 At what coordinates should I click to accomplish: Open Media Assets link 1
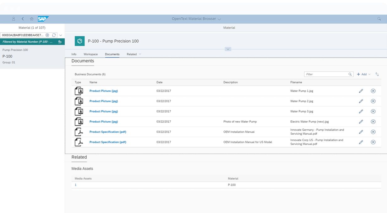[x=75, y=185]
